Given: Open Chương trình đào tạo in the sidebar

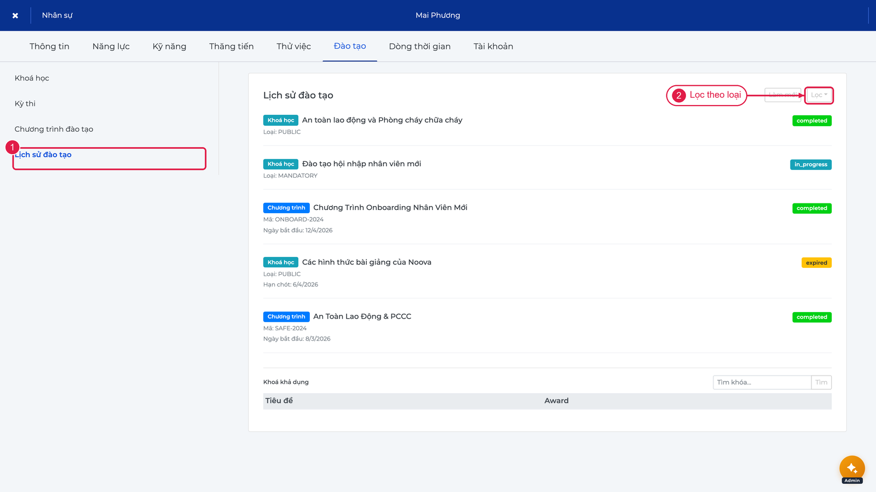Looking at the screenshot, I should (x=54, y=130).
